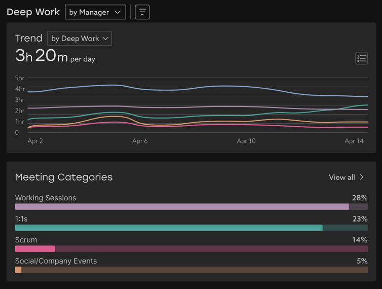Image resolution: width=382 pixels, height=289 pixels.
Task: Select the Apr 6 axis marker
Action: pos(140,141)
